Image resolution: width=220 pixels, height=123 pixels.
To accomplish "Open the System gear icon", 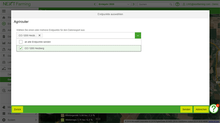I will (x=4, y=120).
